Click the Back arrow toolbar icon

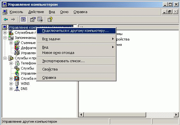6,19
